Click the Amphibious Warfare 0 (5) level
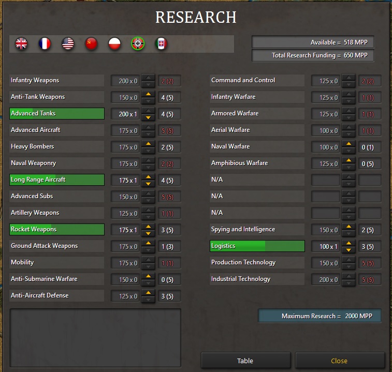This screenshot has width=392, height=372. click(370, 164)
